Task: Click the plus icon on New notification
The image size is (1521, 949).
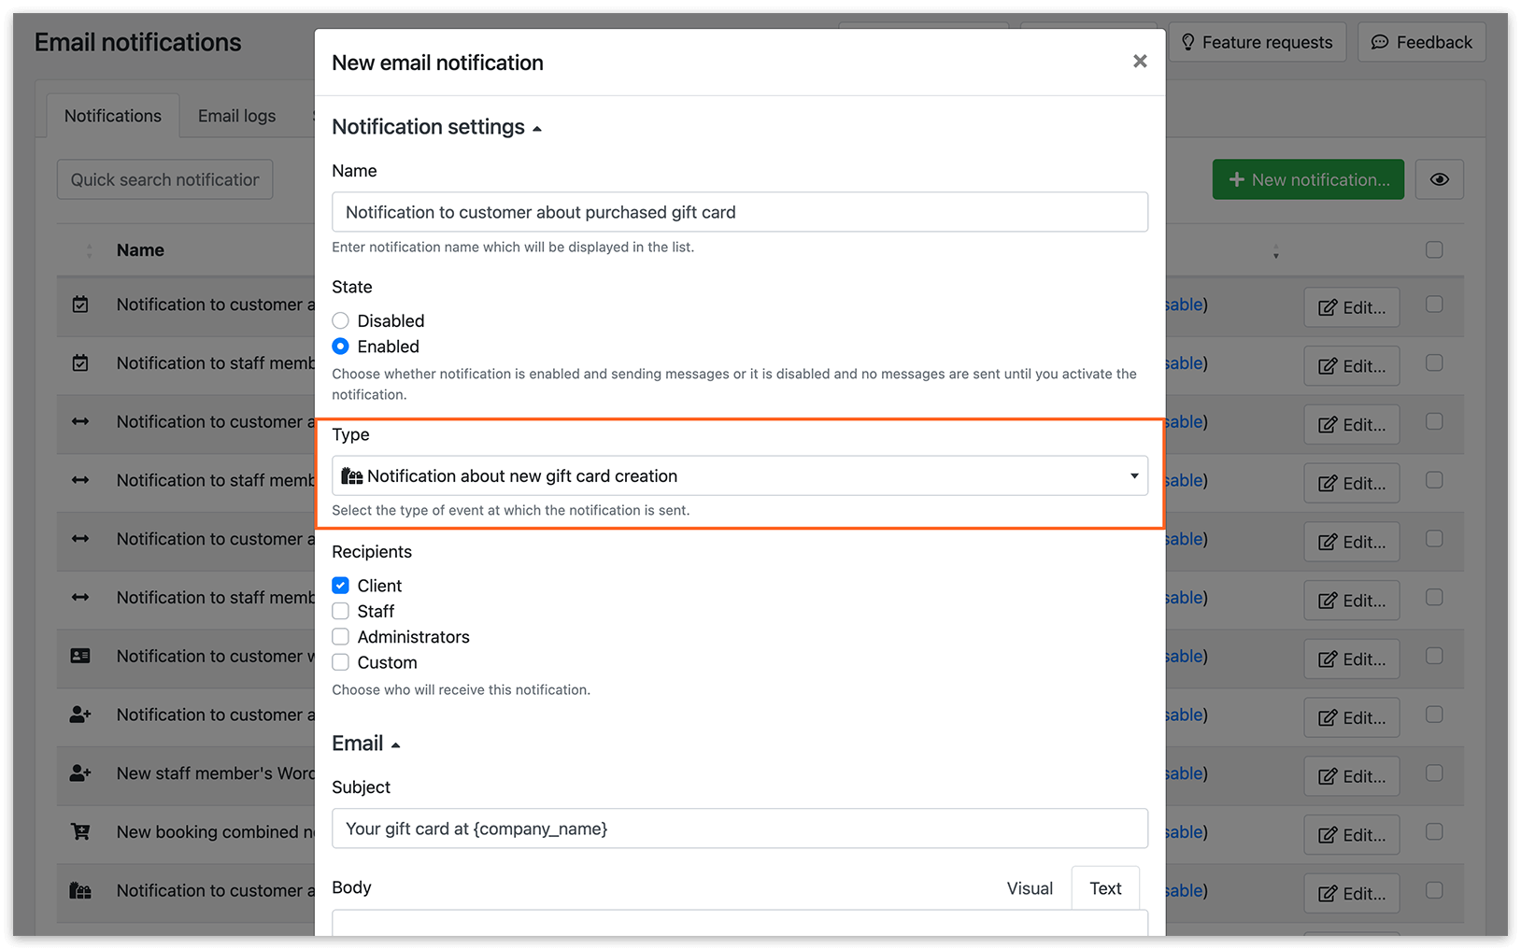Action: (1236, 179)
